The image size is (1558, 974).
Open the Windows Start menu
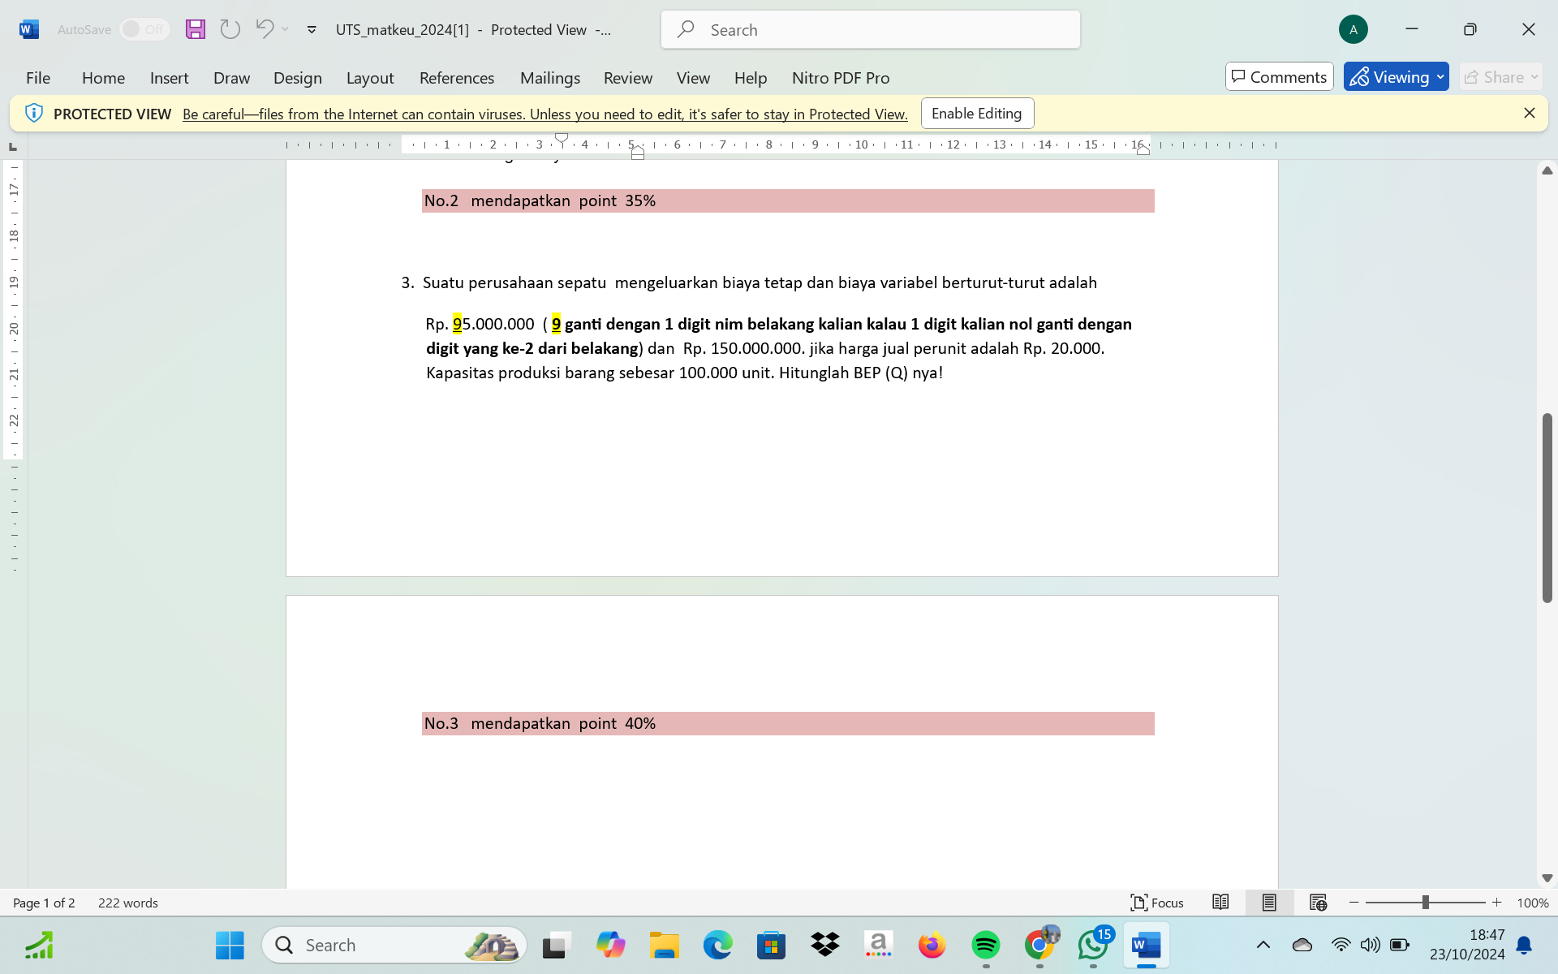(x=230, y=945)
